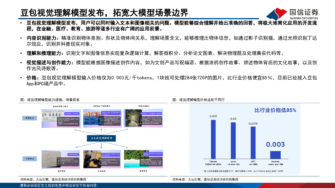The image size is (335, 188).
Task: Click the 0.02 value above the qwen bar
Action: (233, 119)
